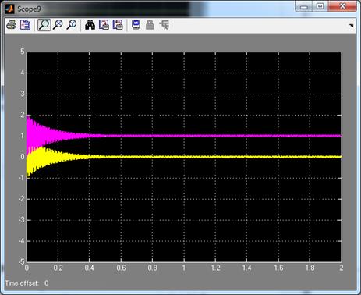Minimize the Scope9 window

pos(304,6)
